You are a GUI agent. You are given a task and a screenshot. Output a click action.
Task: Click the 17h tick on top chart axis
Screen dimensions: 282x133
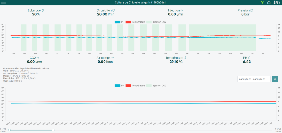(14, 54)
